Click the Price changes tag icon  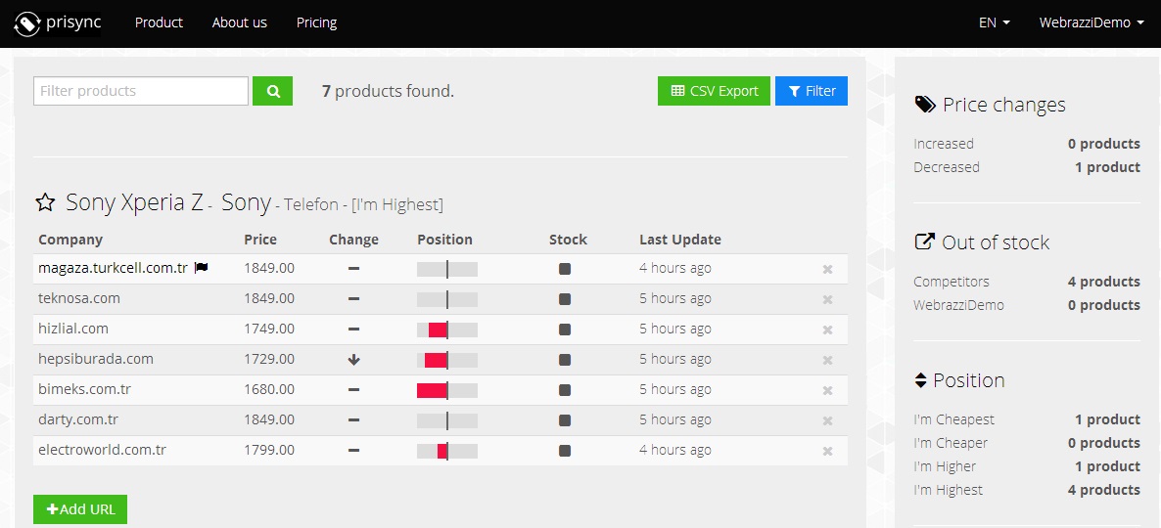[x=924, y=105]
